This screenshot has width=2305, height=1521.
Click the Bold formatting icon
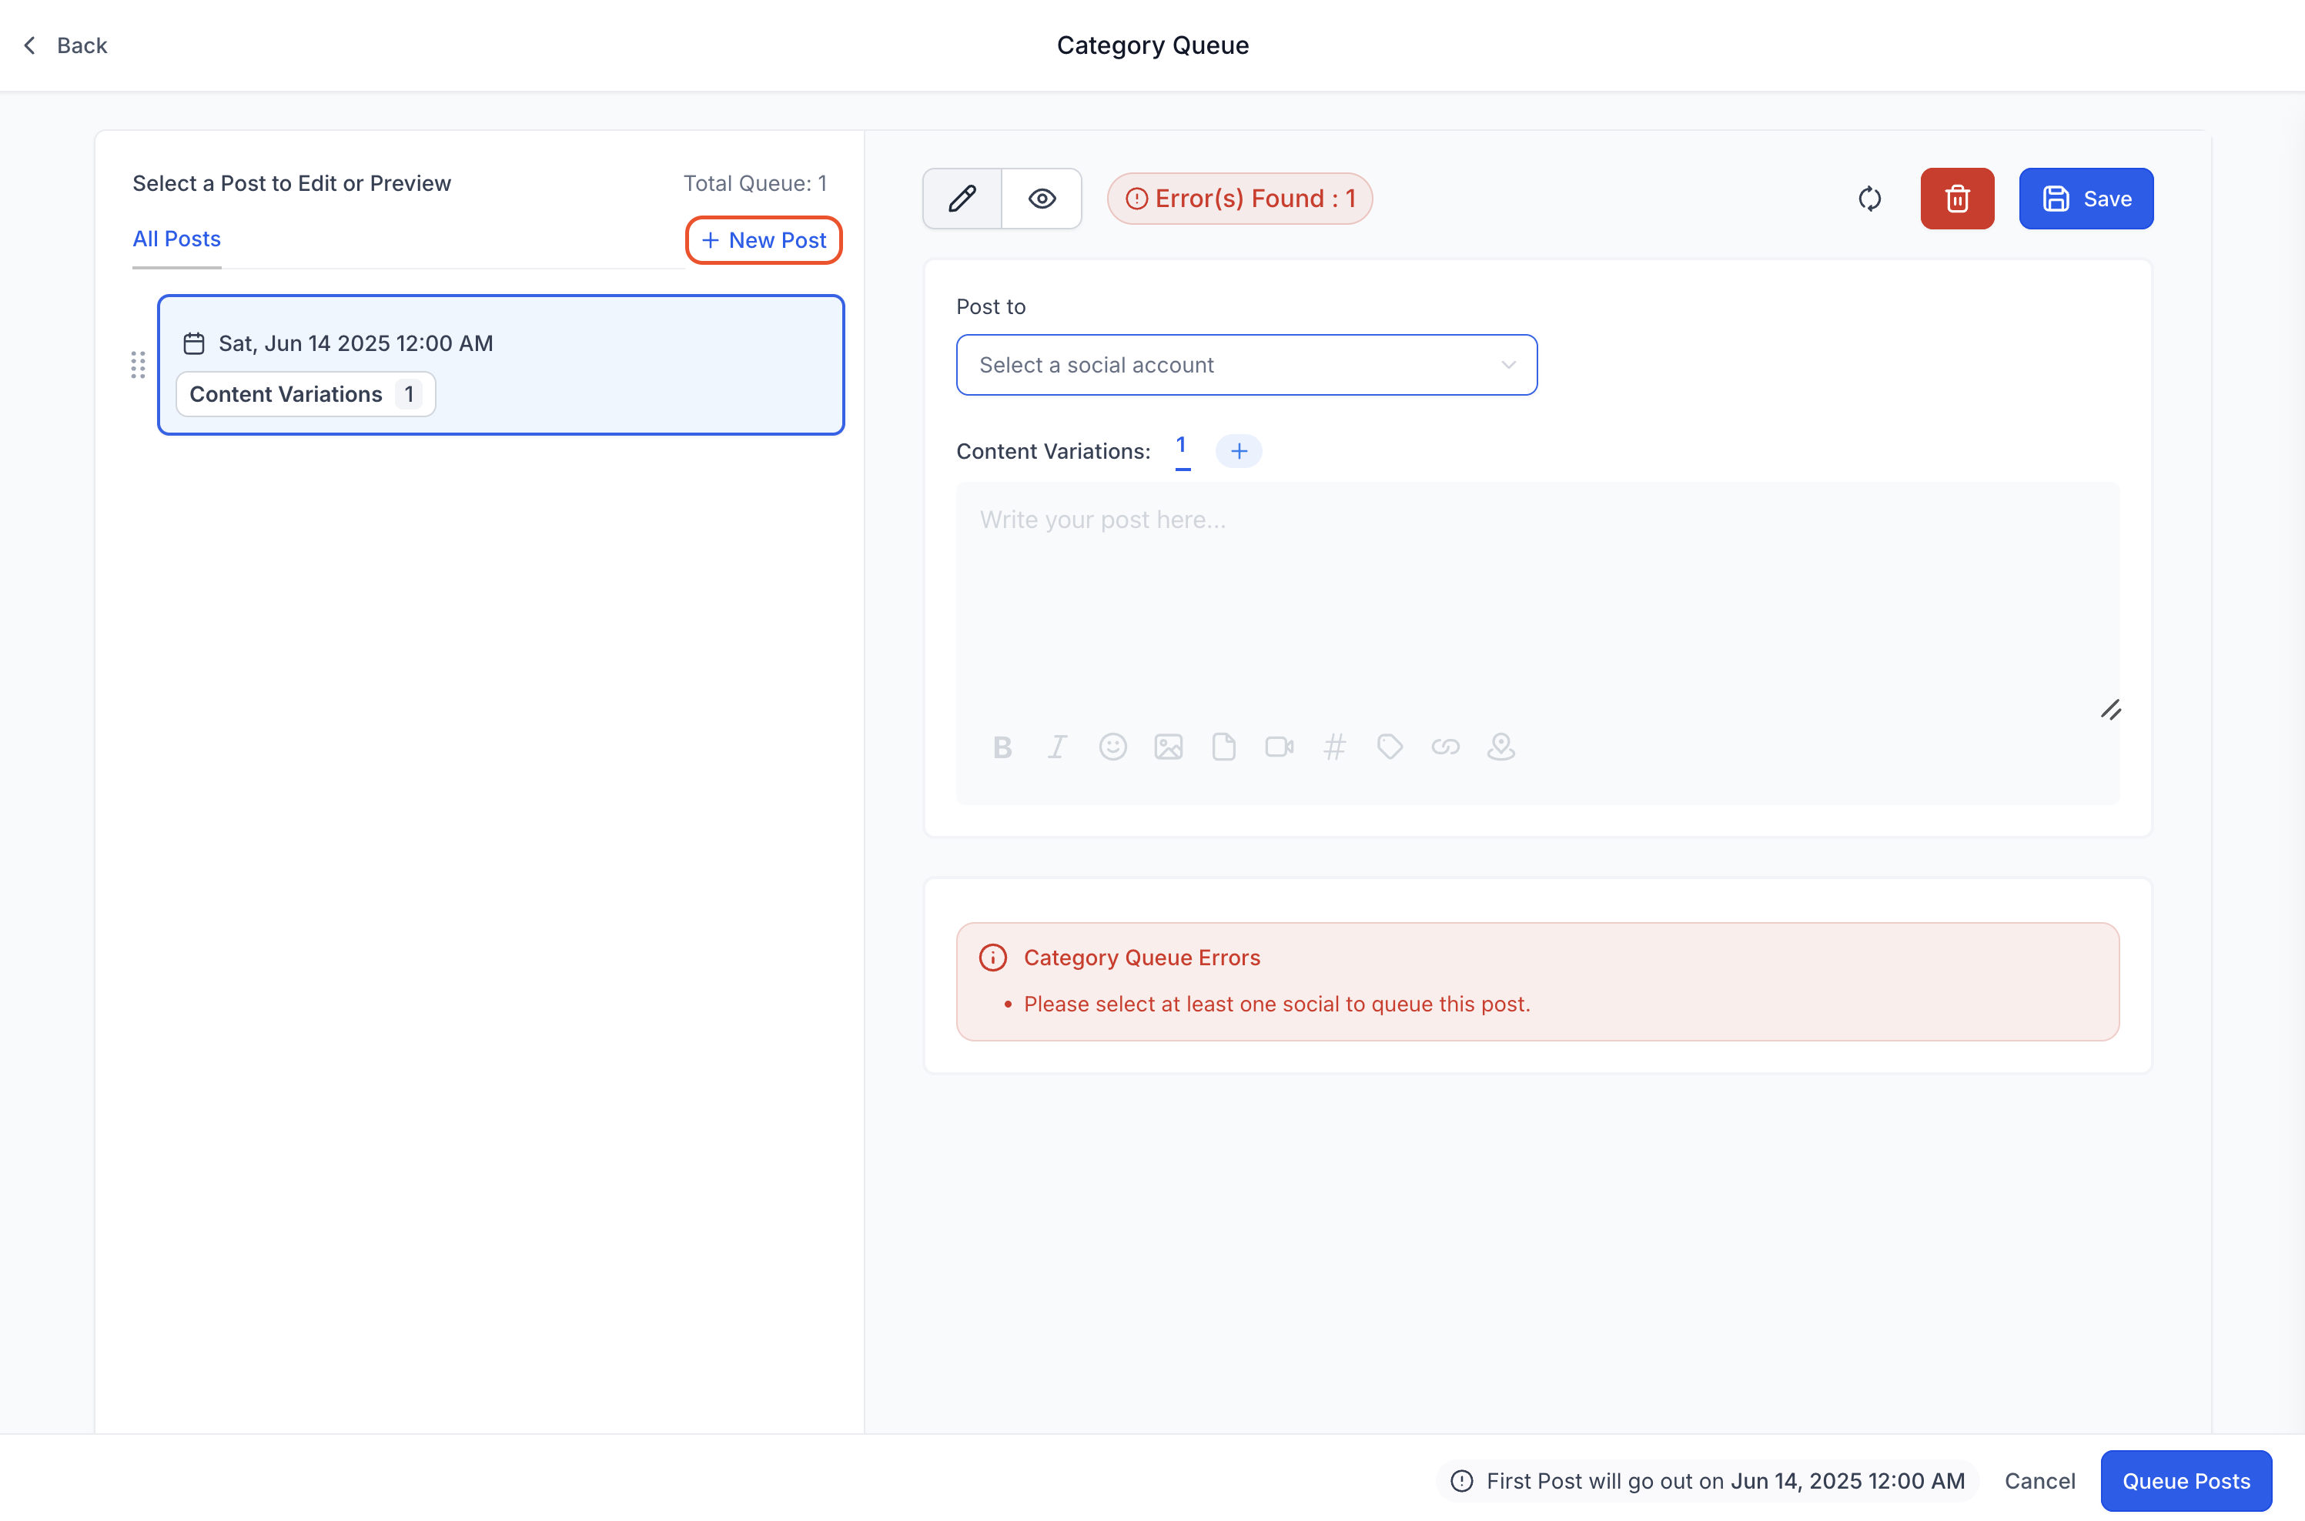point(1002,747)
